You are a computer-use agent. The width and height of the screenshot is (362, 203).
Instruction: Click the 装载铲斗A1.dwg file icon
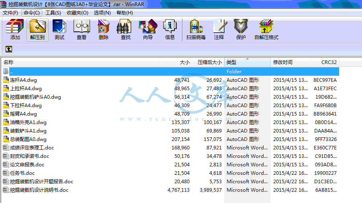[x=6, y=131]
